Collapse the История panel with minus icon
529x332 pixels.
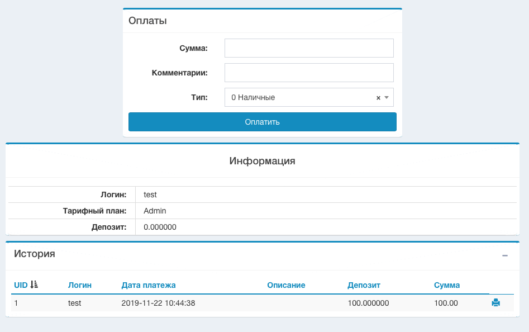click(505, 255)
